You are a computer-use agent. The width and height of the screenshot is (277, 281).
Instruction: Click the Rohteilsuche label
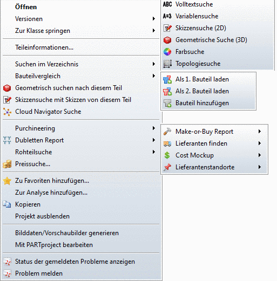[33, 152]
